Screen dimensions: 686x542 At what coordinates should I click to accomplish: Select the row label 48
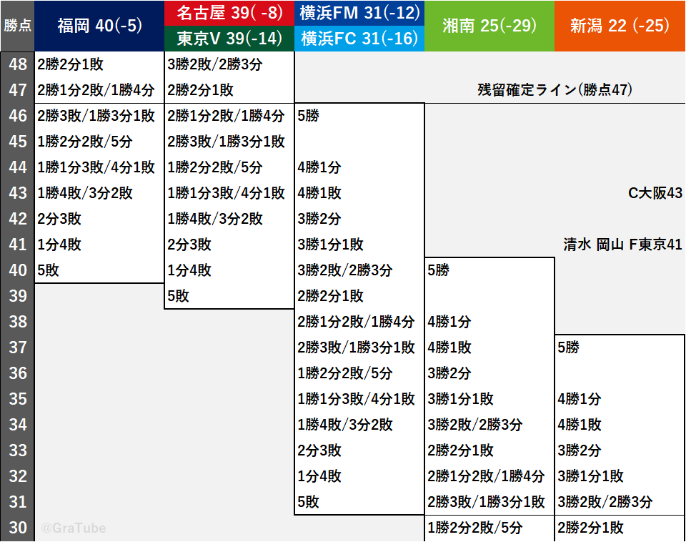(17, 64)
